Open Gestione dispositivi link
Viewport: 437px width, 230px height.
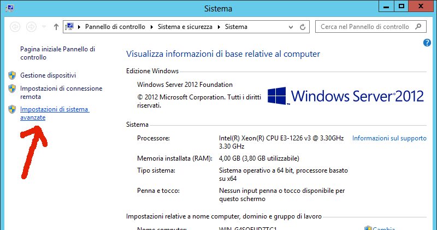pos(48,75)
